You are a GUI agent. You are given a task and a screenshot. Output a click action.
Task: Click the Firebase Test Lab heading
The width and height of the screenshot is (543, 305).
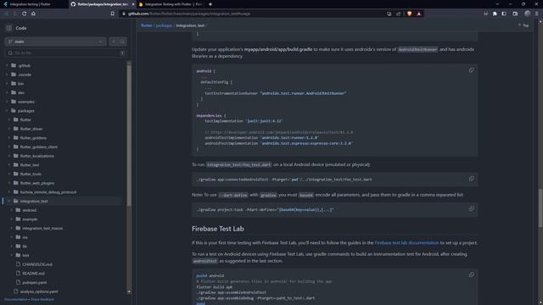(218, 229)
